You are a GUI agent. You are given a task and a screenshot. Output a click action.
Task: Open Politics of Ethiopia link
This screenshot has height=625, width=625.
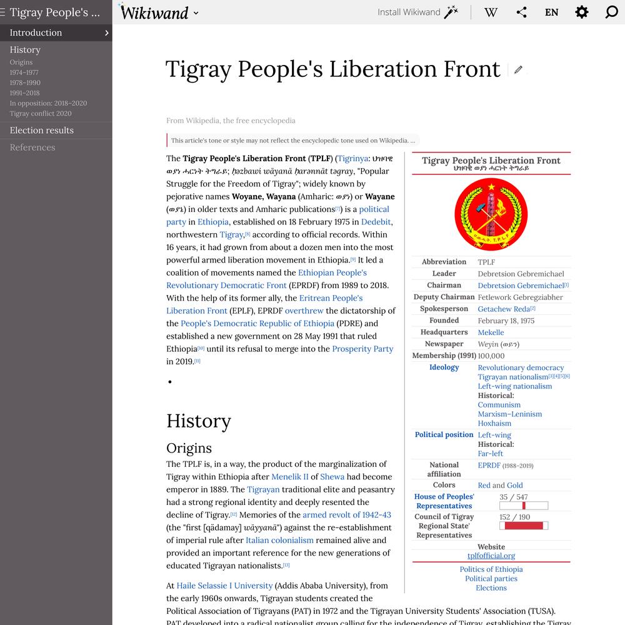point(491,569)
